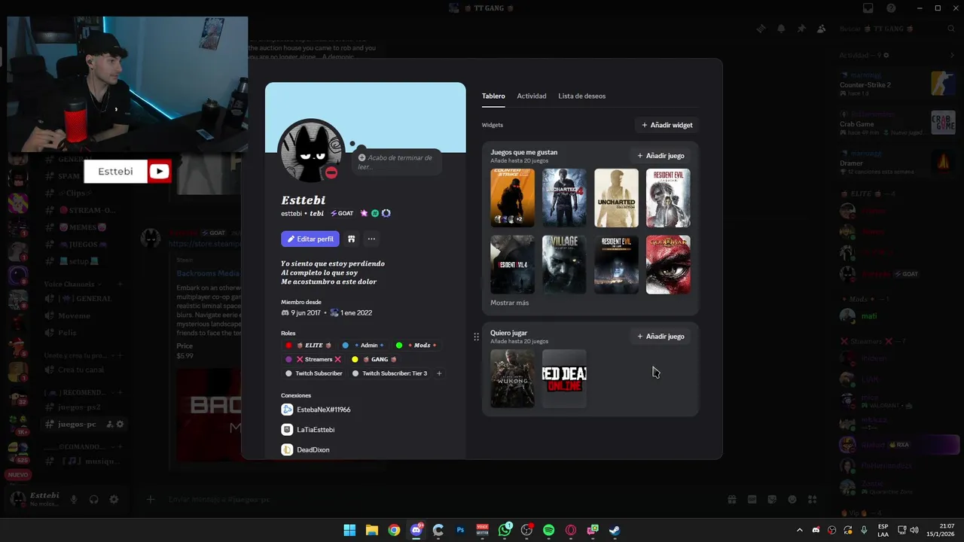Image resolution: width=964 pixels, height=542 pixels.
Task: Open Google Chrome from the taskbar
Action: coord(394,530)
